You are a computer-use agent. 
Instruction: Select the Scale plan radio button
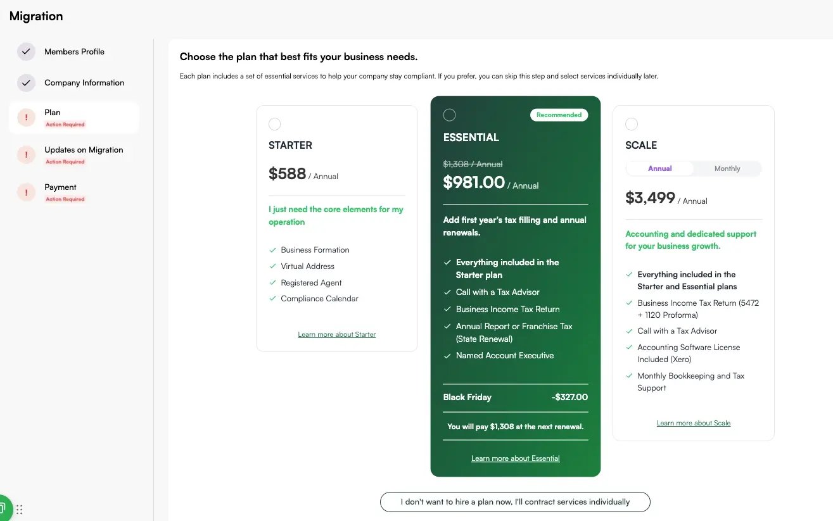pyautogui.click(x=632, y=124)
